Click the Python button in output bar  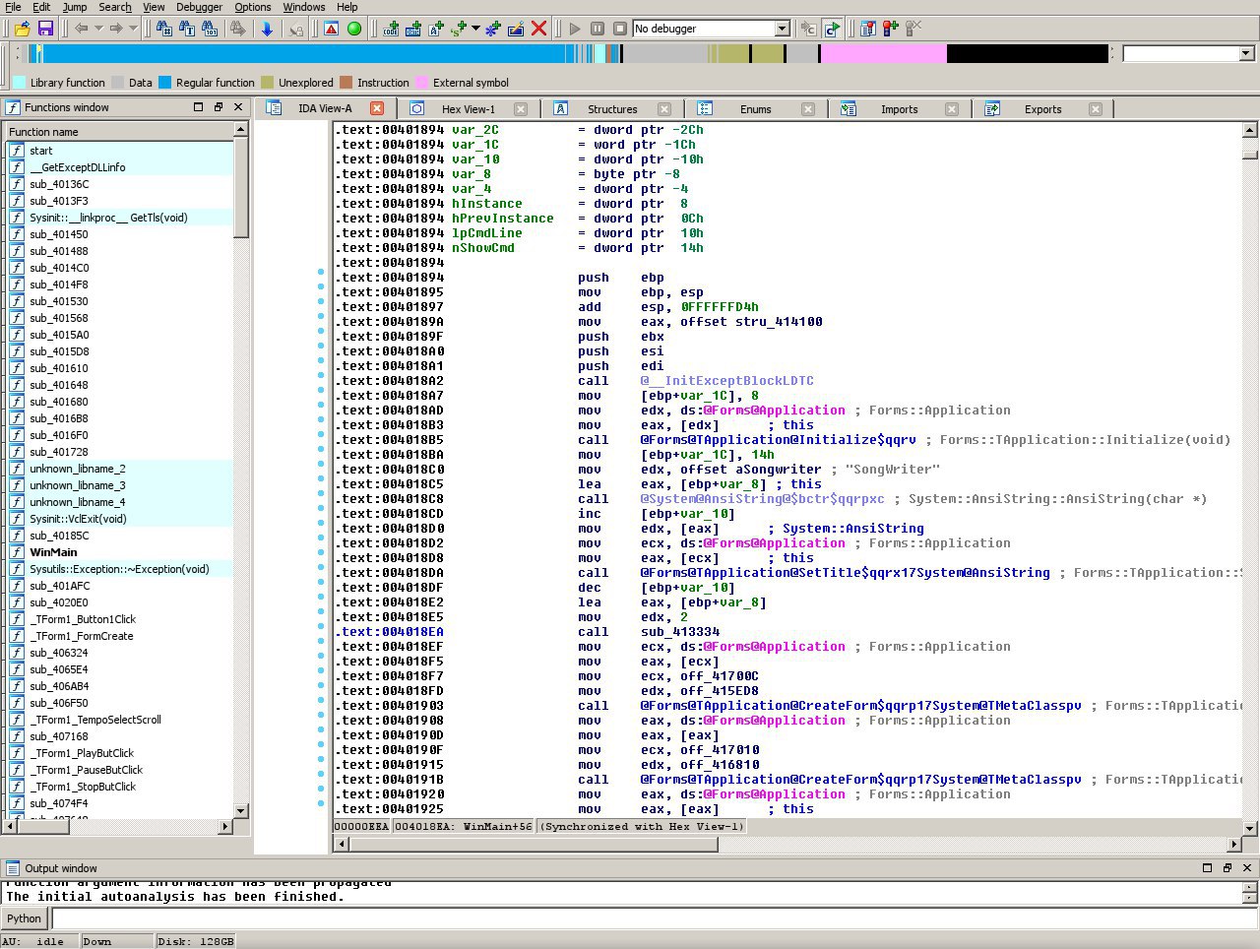[25, 918]
